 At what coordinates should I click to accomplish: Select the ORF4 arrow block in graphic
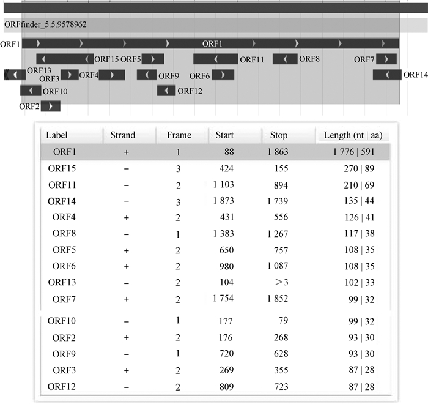point(112,75)
